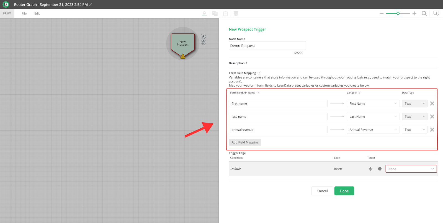Click the Add Field Mapping button
The image size is (443, 223).
(245, 142)
